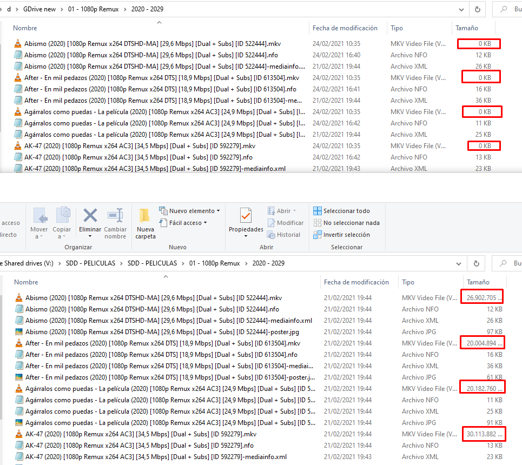Image resolution: width=522 pixels, height=465 pixels.
Task: Click the Abrir ribbon button
Action: click(x=282, y=211)
